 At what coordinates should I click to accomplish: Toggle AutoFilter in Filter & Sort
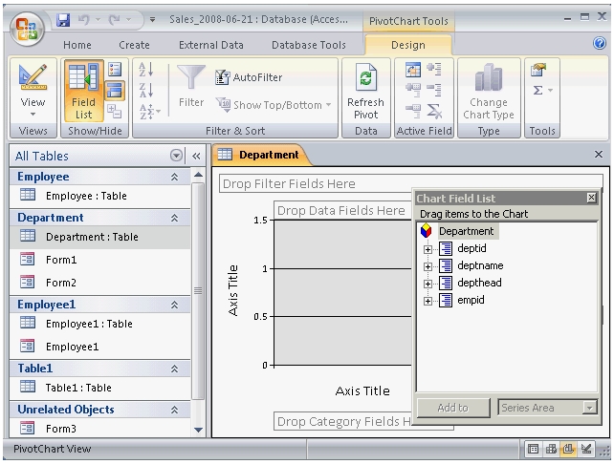[249, 77]
